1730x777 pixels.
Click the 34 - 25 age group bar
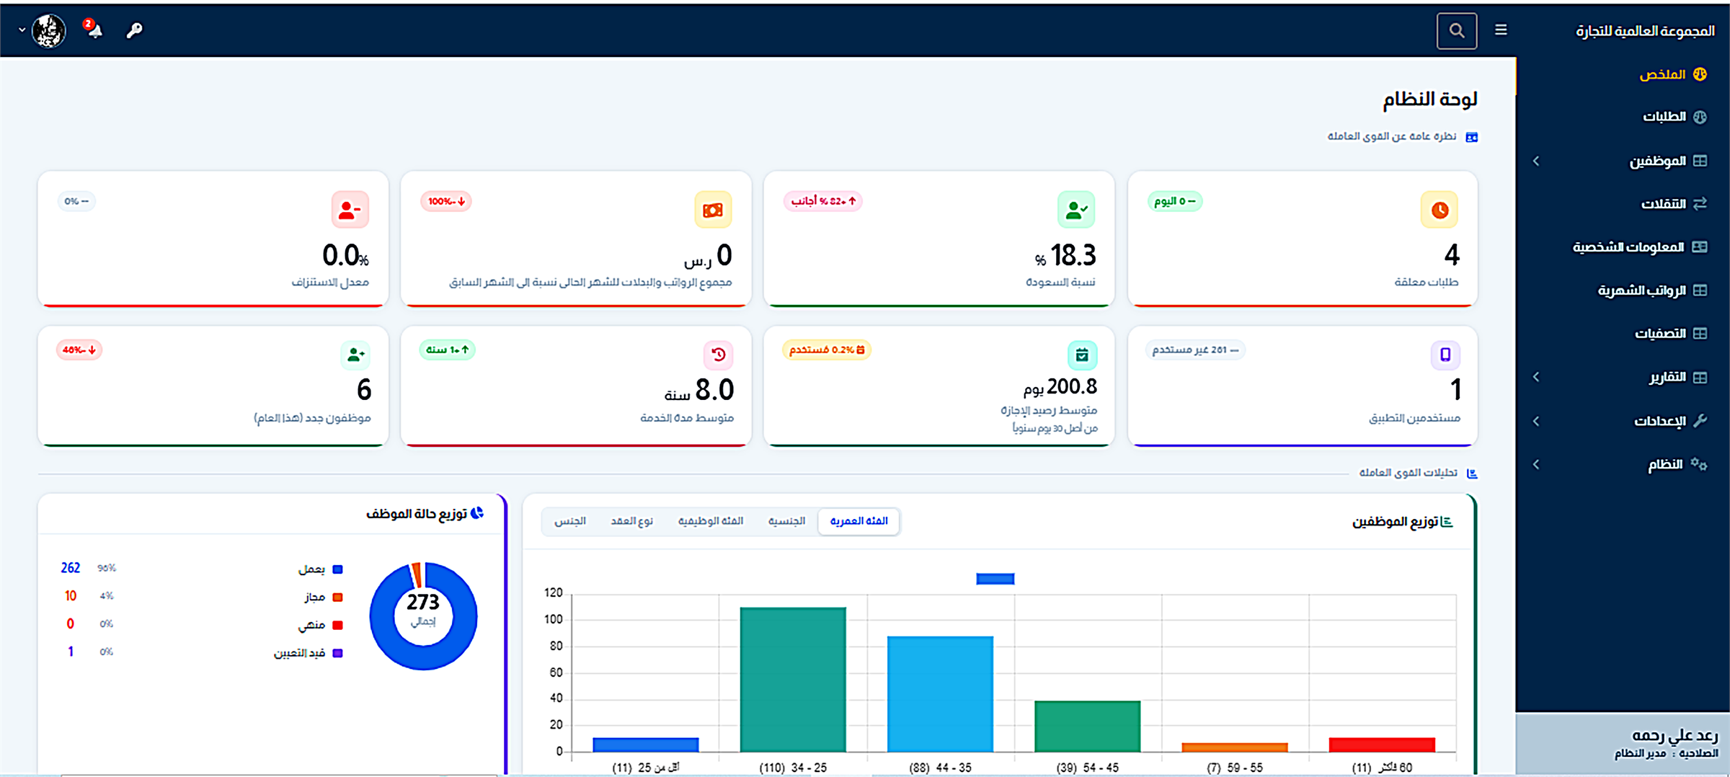pyautogui.click(x=793, y=680)
